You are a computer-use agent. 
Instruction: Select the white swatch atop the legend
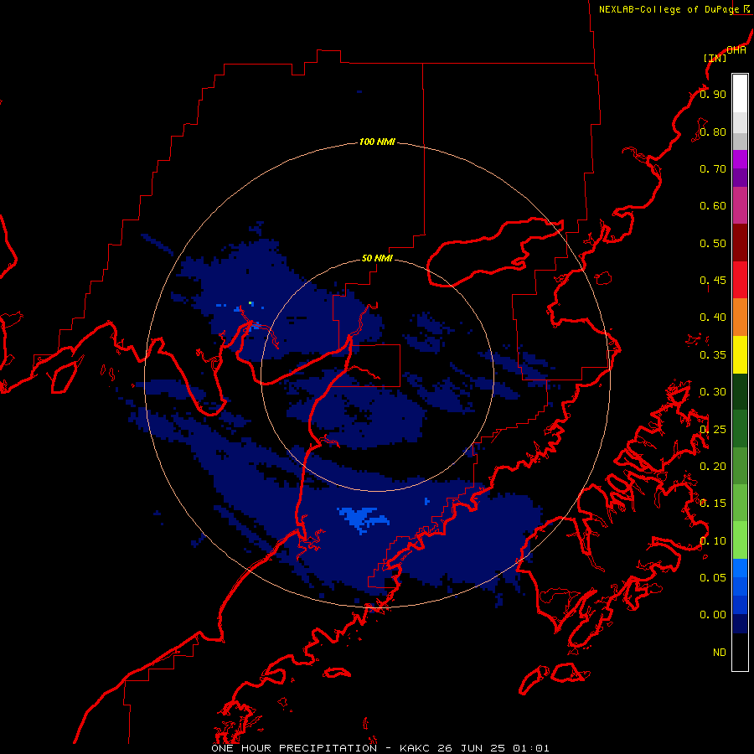pos(740,94)
